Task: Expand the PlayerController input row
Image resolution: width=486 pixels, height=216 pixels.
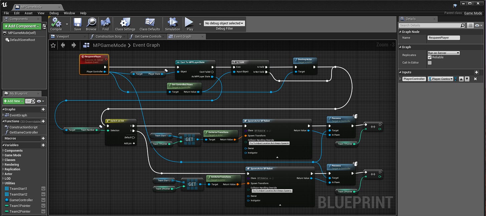Action: click(x=401, y=79)
